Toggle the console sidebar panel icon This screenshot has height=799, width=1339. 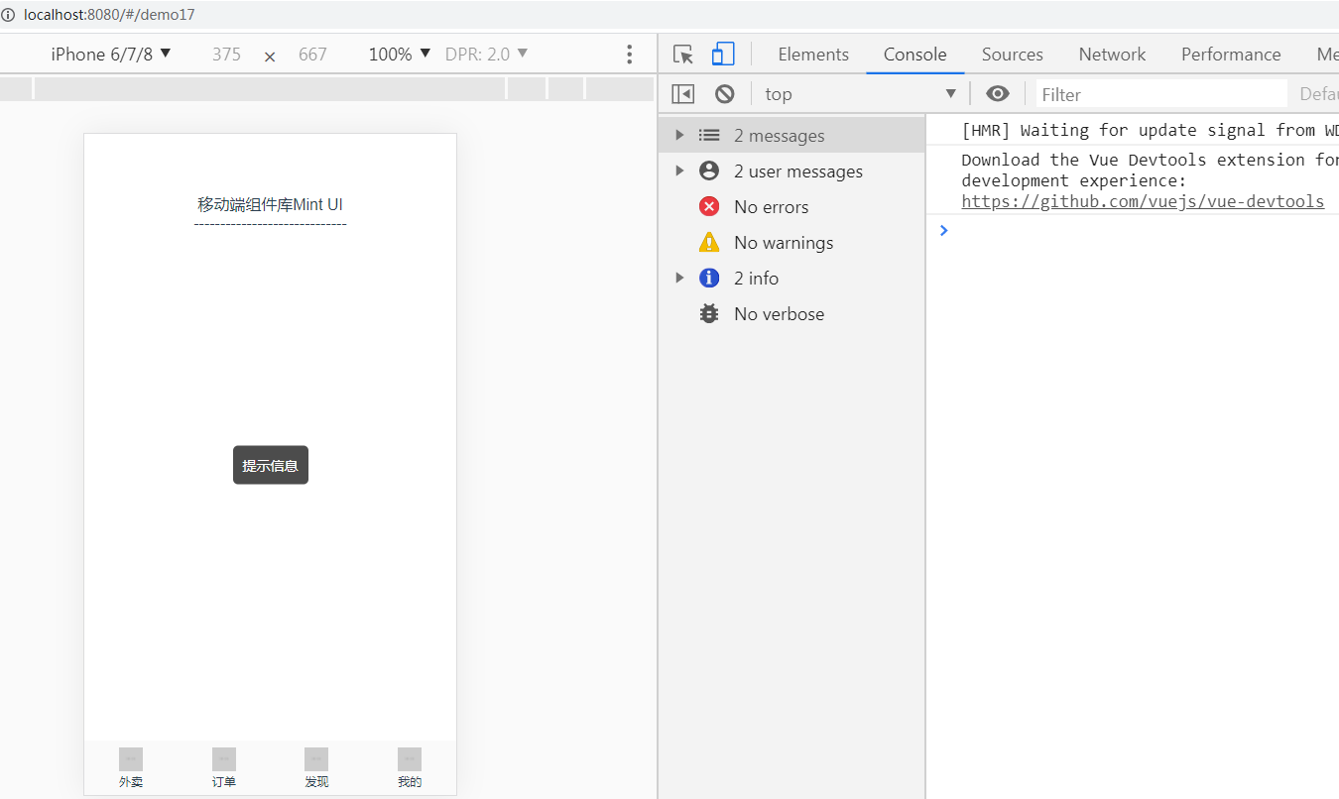[683, 94]
